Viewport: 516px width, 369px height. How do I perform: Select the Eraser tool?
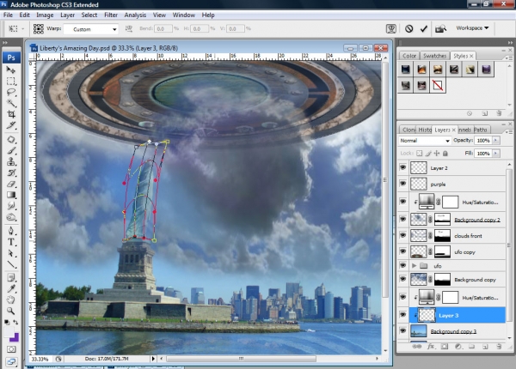[11, 184]
